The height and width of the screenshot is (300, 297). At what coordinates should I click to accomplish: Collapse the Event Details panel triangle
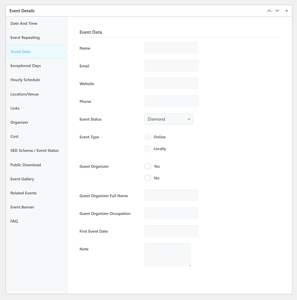(287, 11)
